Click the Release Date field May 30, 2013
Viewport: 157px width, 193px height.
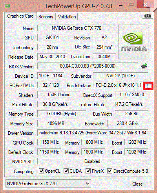click(x=52, y=57)
